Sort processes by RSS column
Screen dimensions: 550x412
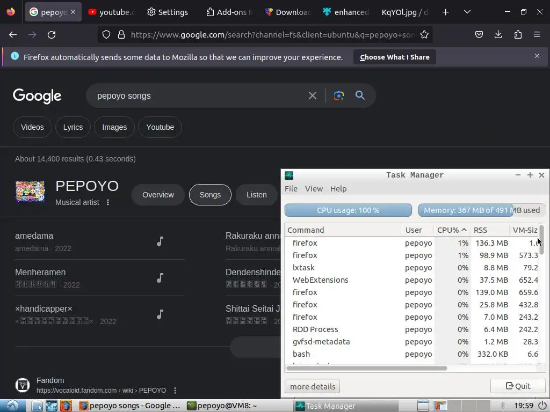(x=489, y=230)
